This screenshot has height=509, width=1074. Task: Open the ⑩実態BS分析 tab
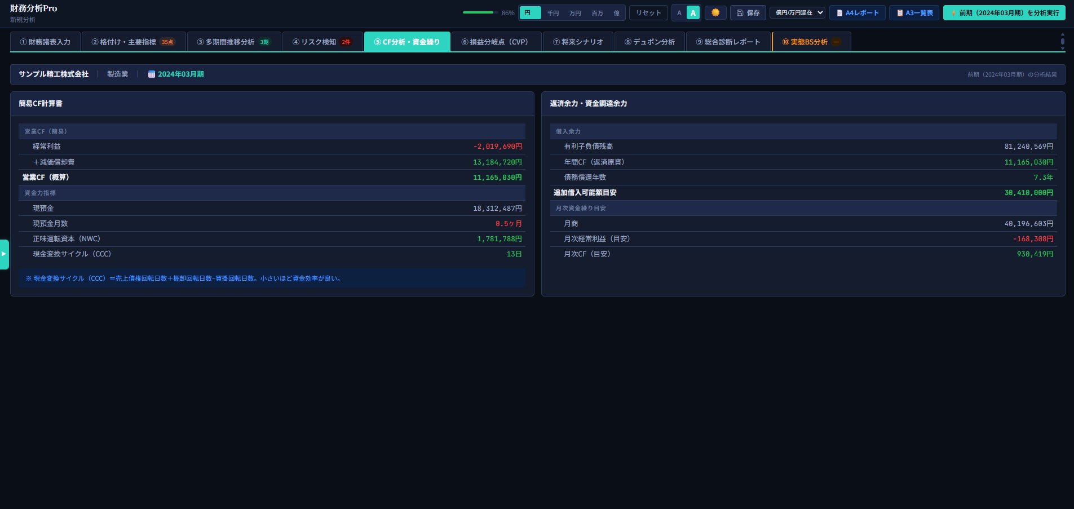[x=811, y=42]
